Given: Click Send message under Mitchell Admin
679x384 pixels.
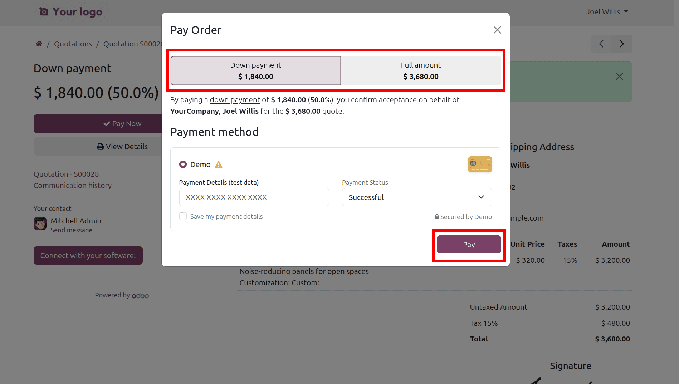Looking at the screenshot, I should pos(72,230).
